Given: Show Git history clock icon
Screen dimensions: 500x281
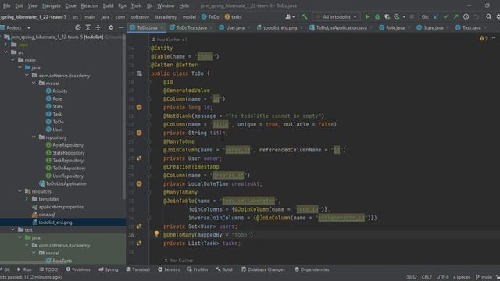Looking at the screenshot, I should click(466, 17).
